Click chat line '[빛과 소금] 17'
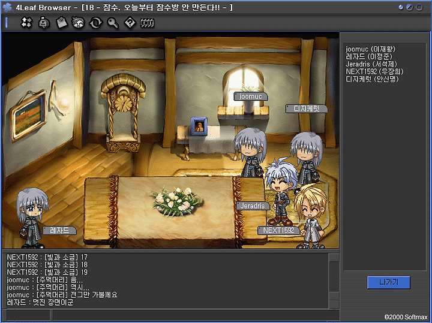Image resolution: width=432 pixels, height=323 pixels. point(47,257)
